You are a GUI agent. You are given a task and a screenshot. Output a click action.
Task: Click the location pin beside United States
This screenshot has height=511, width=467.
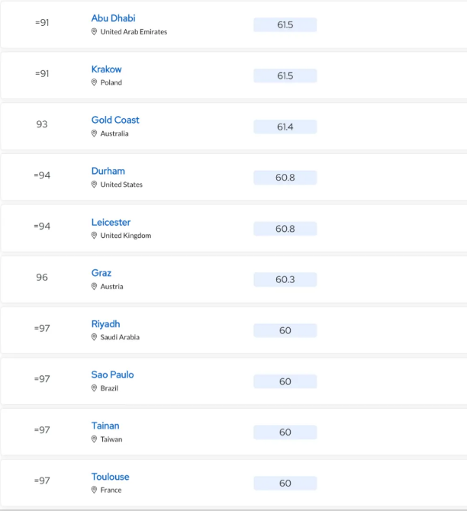click(x=94, y=185)
